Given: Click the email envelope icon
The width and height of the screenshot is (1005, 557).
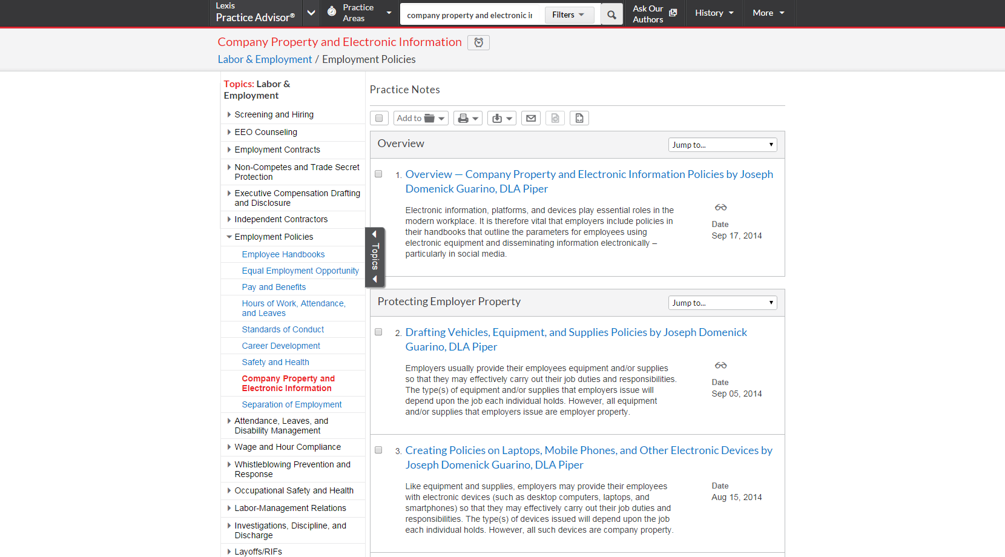Looking at the screenshot, I should (531, 118).
